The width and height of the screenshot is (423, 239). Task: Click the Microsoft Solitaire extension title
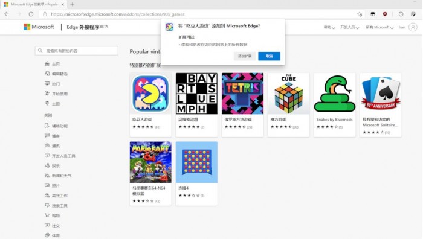click(x=380, y=122)
